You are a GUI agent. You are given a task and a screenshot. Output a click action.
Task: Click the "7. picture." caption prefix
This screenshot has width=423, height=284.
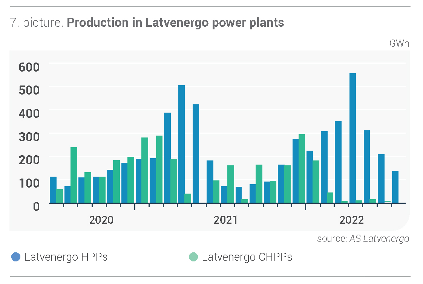(x=37, y=23)
